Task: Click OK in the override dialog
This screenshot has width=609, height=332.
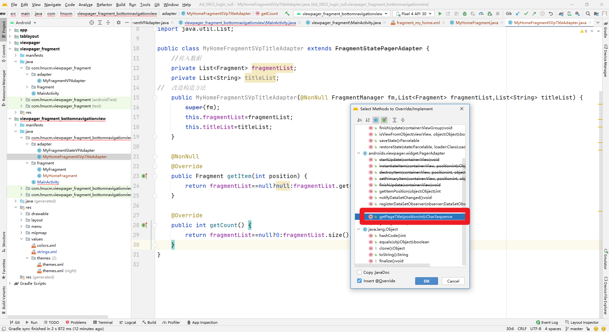Action: tap(427, 281)
